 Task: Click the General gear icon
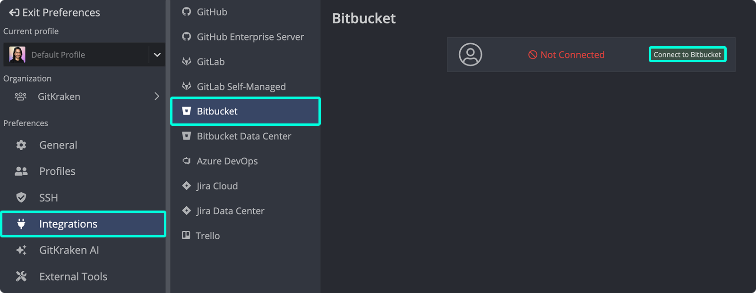tap(21, 145)
